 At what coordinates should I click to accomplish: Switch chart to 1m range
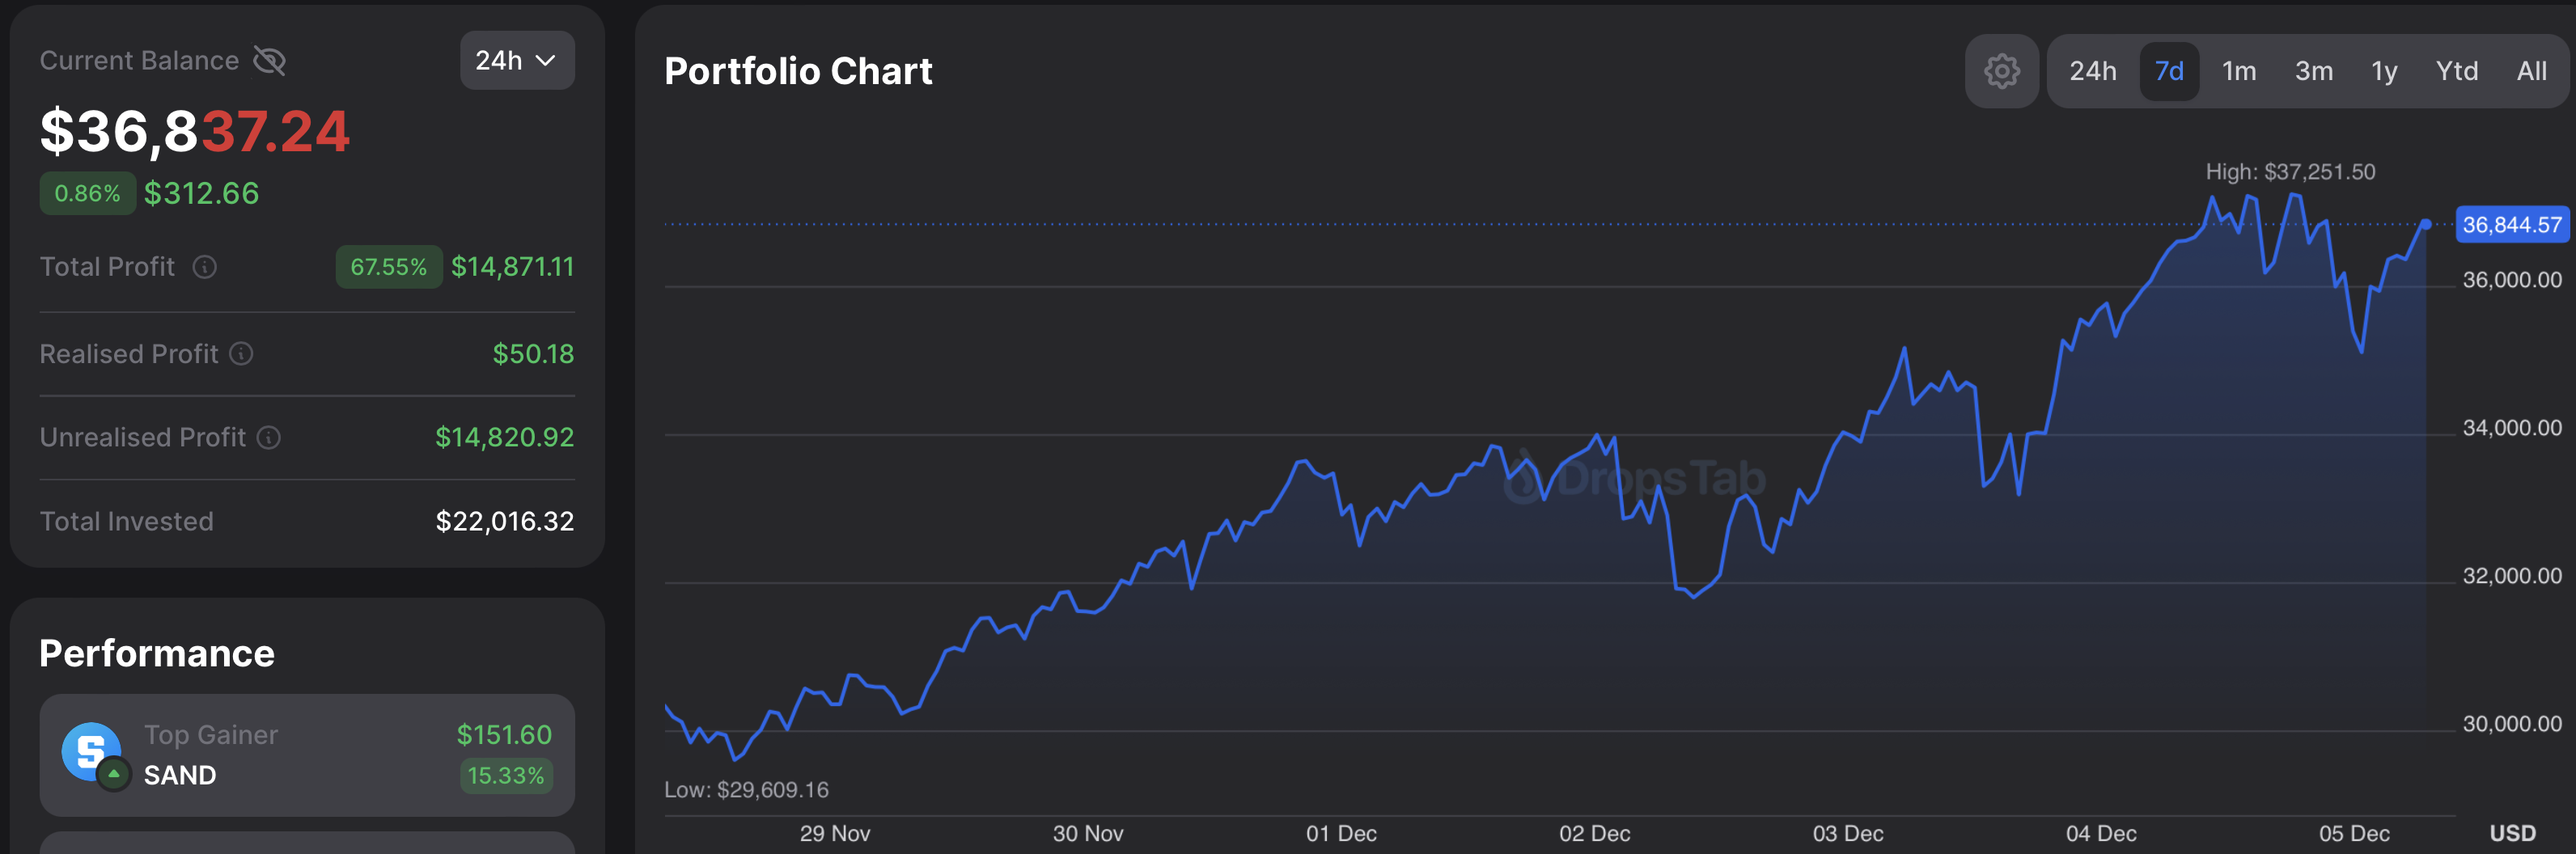coord(2238,71)
